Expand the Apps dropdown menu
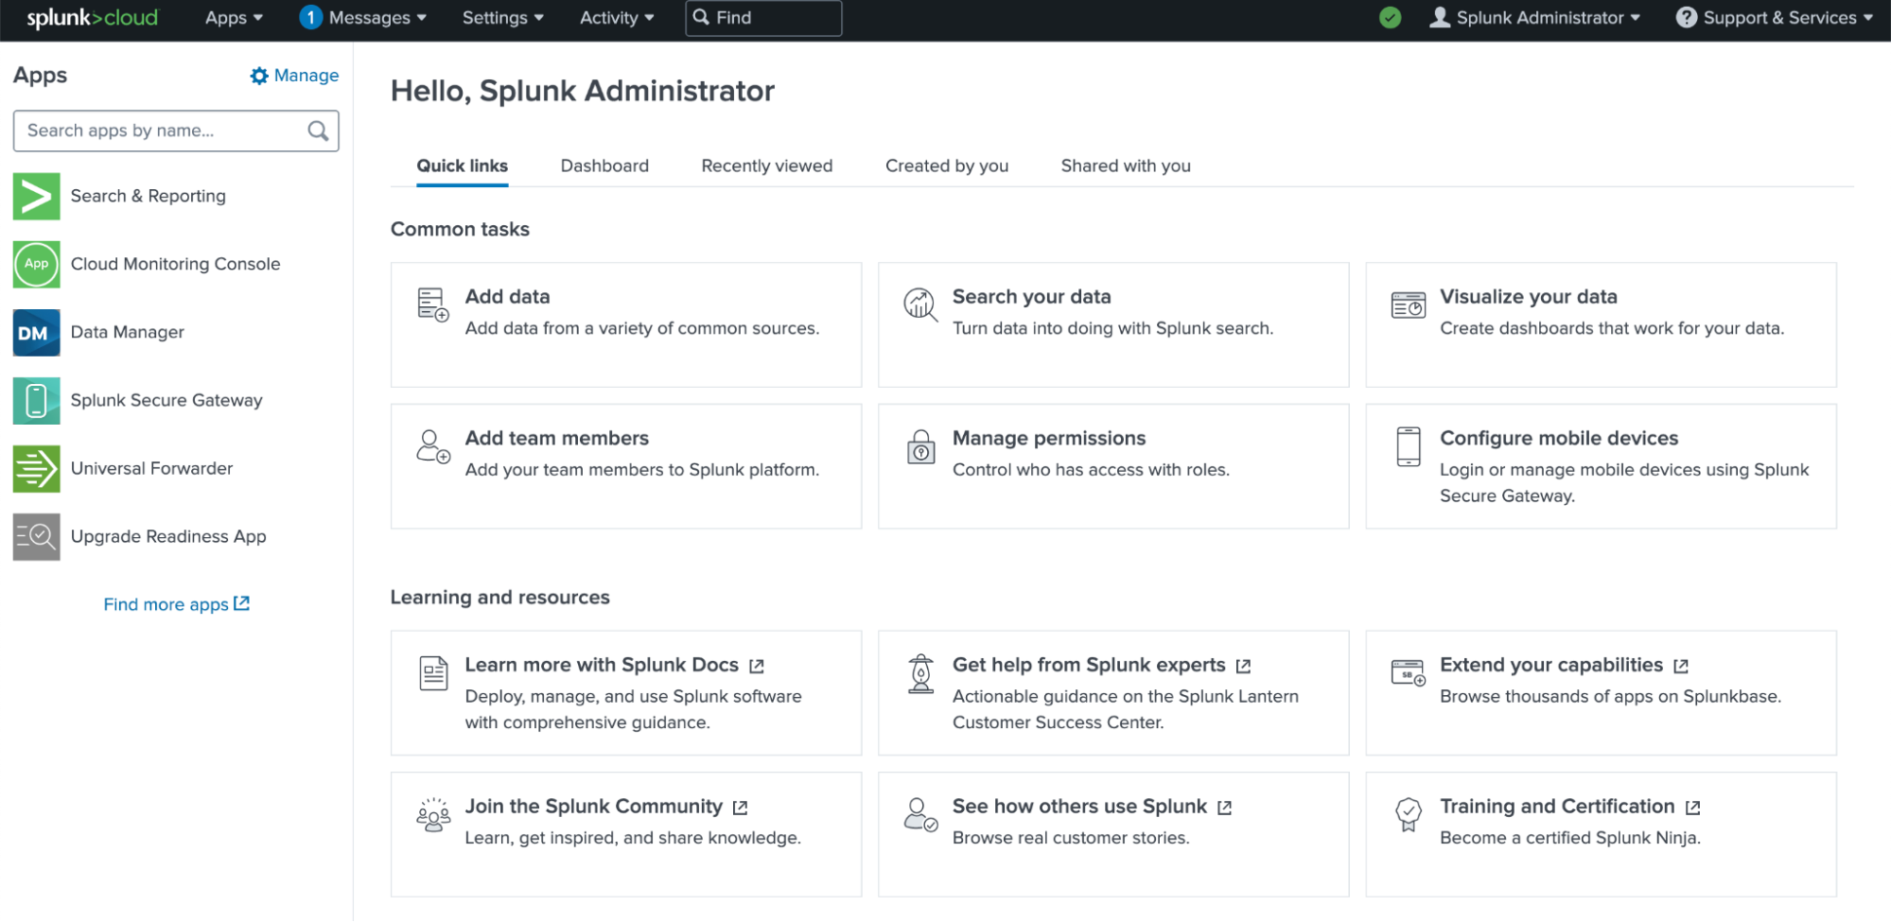Viewport: 1891px width, 922px height. (234, 18)
